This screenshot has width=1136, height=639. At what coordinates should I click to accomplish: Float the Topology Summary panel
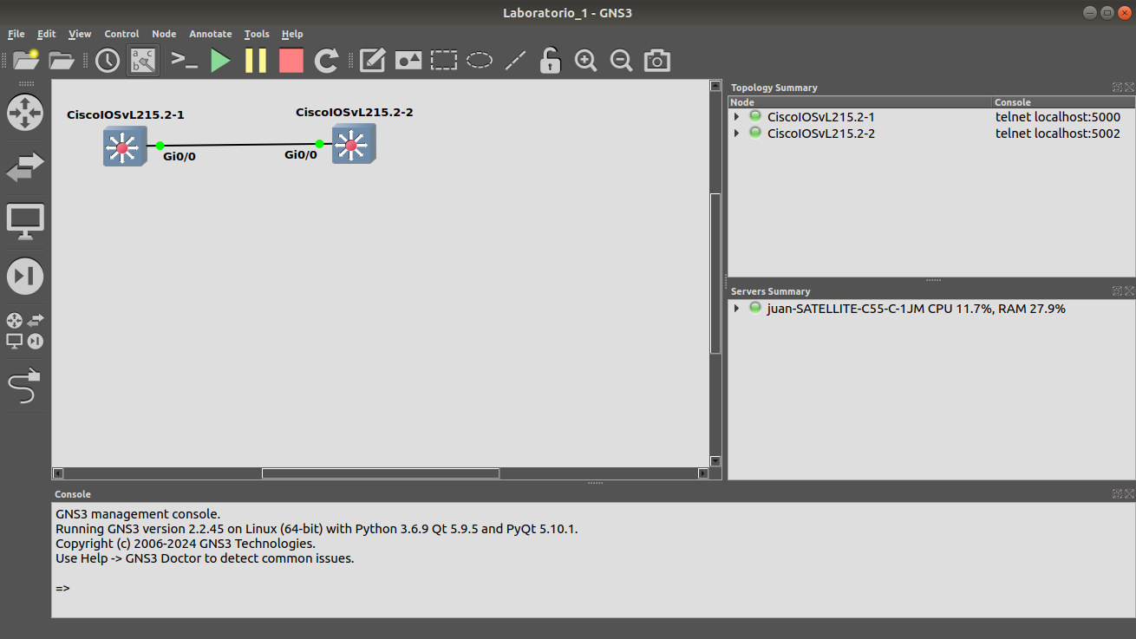(x=1117, y=88)
